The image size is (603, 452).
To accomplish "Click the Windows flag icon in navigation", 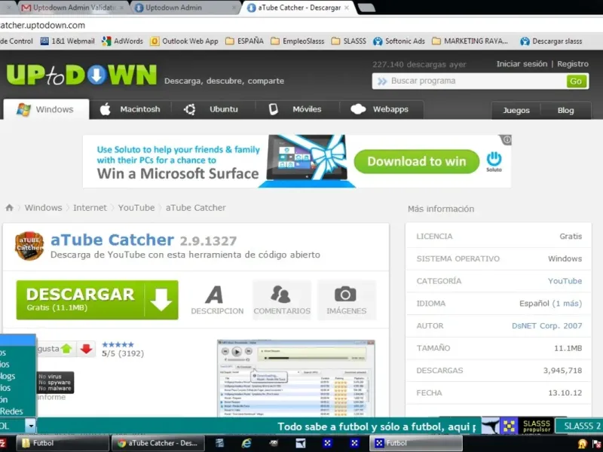I will (x=23, y=109).
